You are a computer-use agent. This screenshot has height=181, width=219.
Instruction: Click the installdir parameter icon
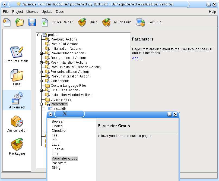click(x=50, y=109)
